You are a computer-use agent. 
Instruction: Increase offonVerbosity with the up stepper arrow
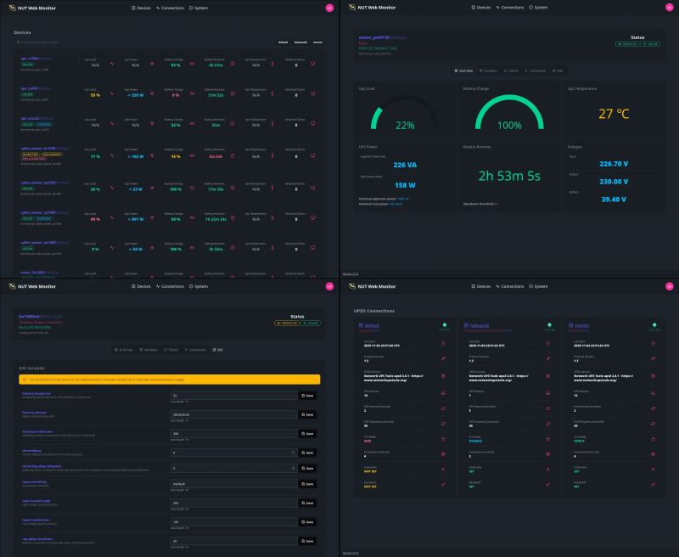pos(293,450)
